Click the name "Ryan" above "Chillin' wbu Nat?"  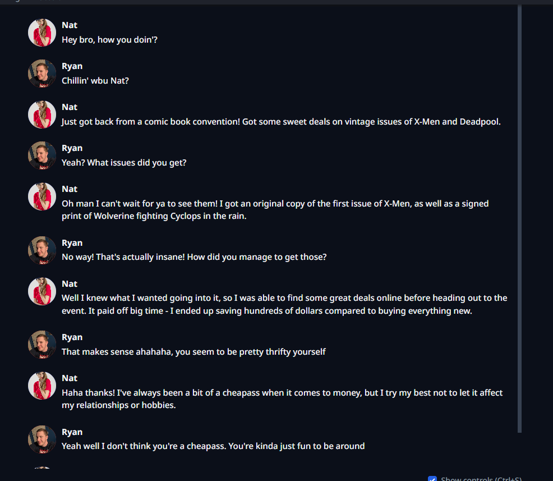[x=72, y=66]
